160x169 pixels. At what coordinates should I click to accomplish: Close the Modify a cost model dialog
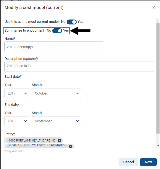pos(153,7)
